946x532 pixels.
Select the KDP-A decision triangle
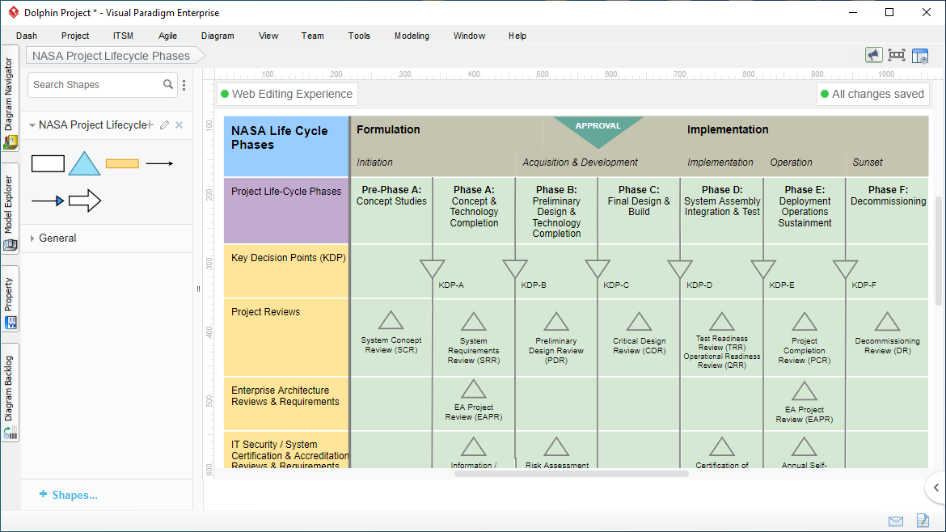pyautogui.click(x=433, y=268)
